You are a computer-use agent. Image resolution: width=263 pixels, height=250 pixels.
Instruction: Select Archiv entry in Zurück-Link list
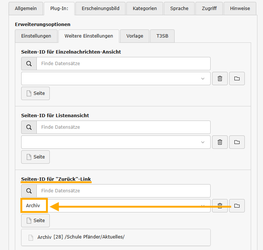(34, 206)
